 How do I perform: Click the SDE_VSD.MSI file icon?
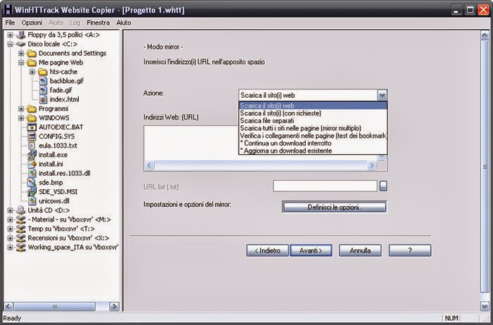(x=32, y=192)
